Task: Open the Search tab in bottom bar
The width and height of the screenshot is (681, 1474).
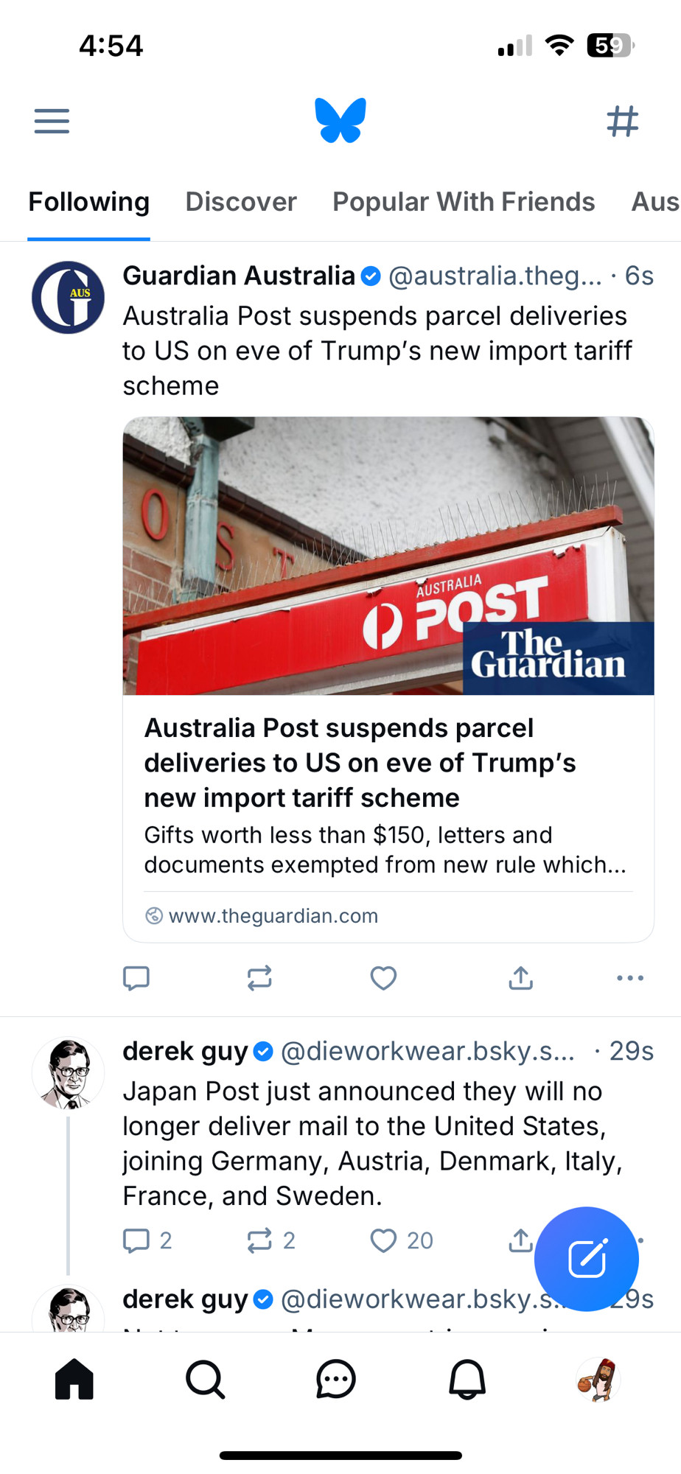Action: pos(205,1379)
